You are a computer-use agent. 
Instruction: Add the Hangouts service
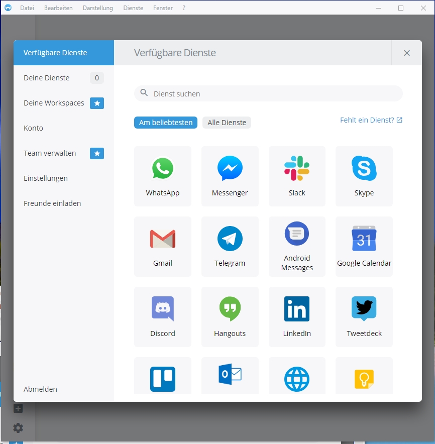(x=230, y=316)
